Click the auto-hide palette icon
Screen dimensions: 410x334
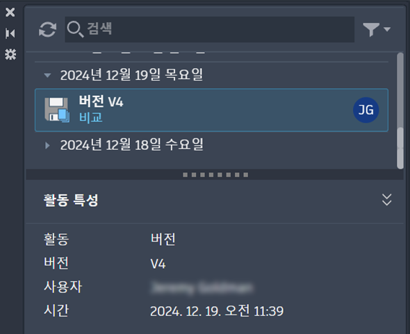tap(10, 33)
